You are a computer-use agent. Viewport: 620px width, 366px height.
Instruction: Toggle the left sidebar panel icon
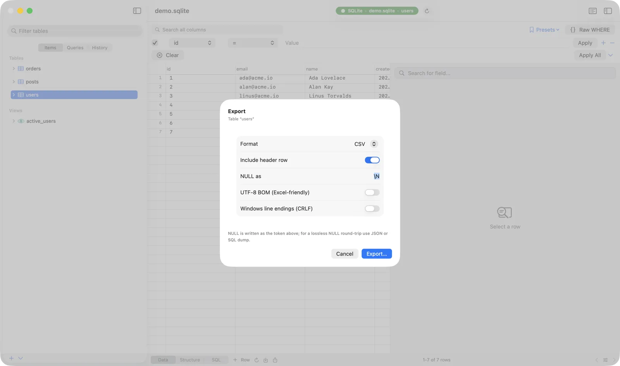click(137, 11)
